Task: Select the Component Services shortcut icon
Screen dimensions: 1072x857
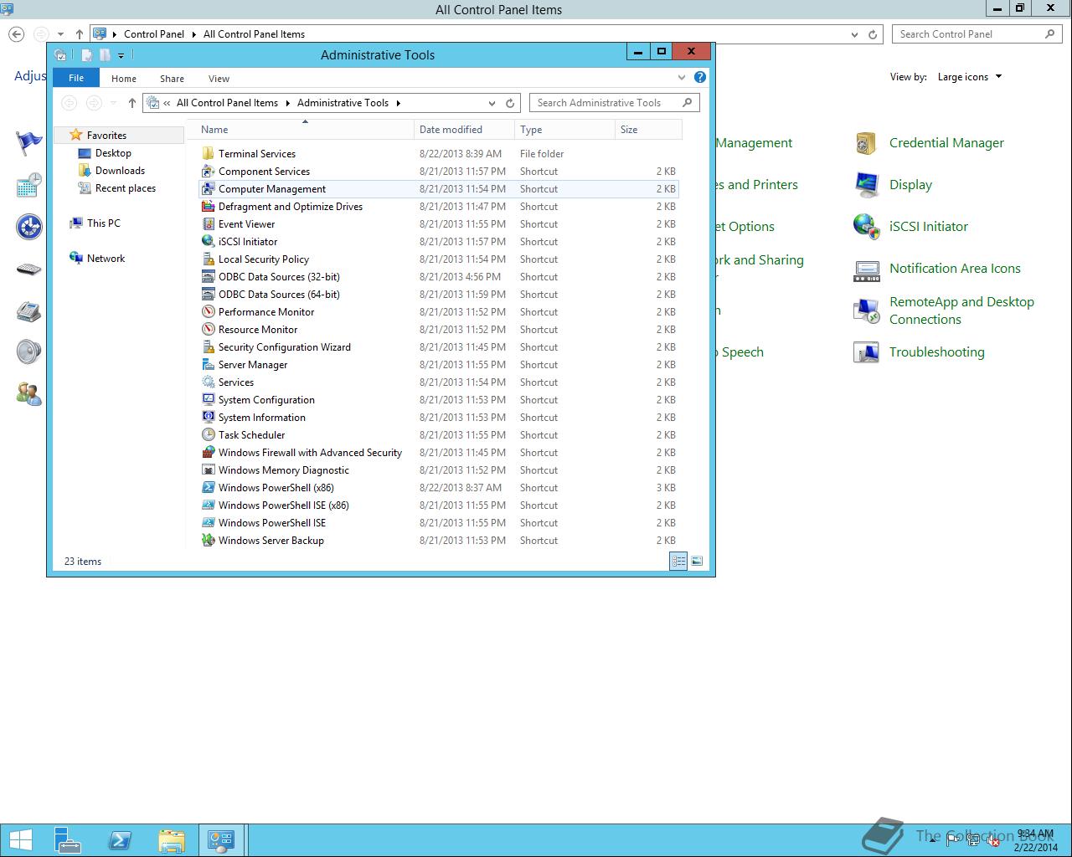Action: pyautogui.click(x=208, y=172)
